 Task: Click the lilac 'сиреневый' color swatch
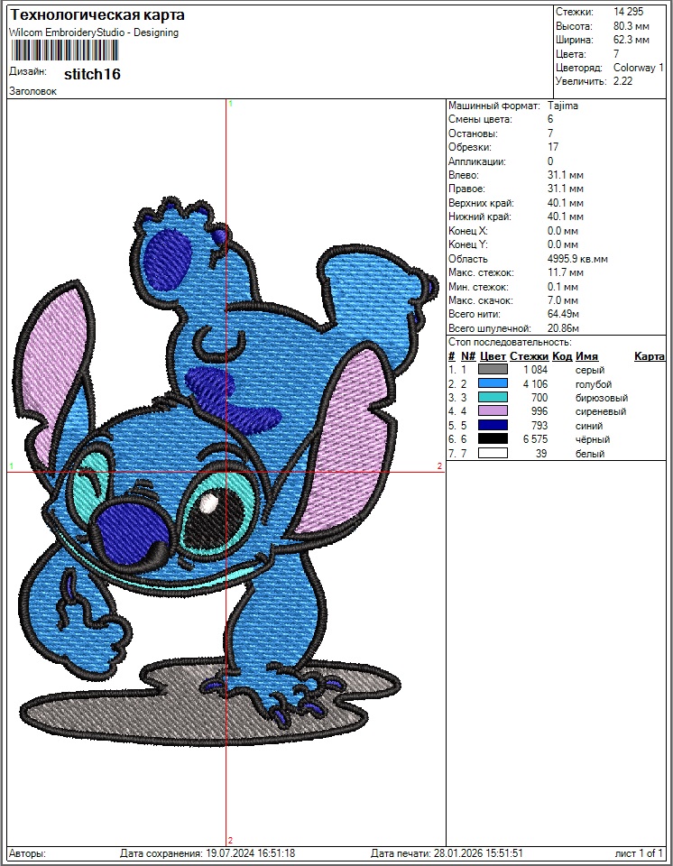point(493,411)
